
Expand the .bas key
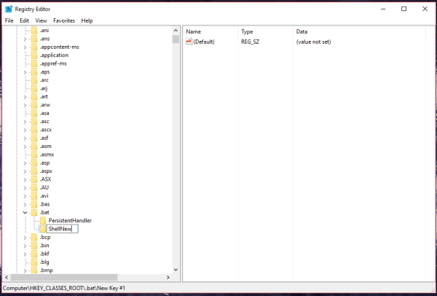[25, 204]
